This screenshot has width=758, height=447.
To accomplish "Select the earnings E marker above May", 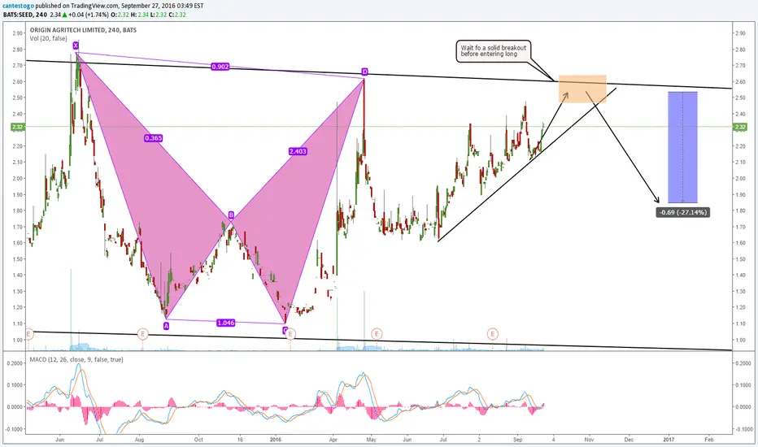I will click(x=377, y=333).
